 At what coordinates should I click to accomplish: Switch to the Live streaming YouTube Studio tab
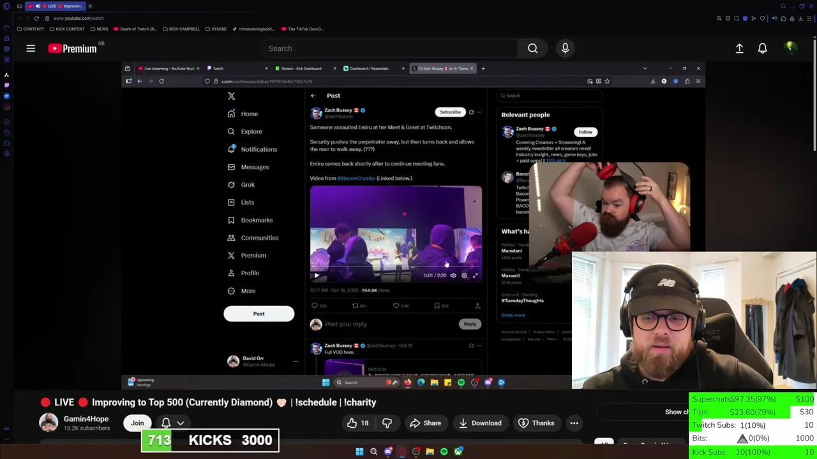pyautogui.click(x=168, y=68)
